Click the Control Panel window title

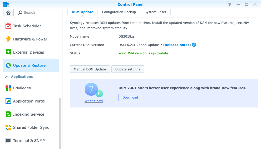pyautogui.click(x=130, y=4)
